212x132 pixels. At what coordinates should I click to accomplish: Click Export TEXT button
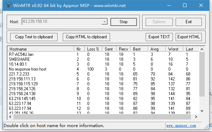click(x=159, y=37)
